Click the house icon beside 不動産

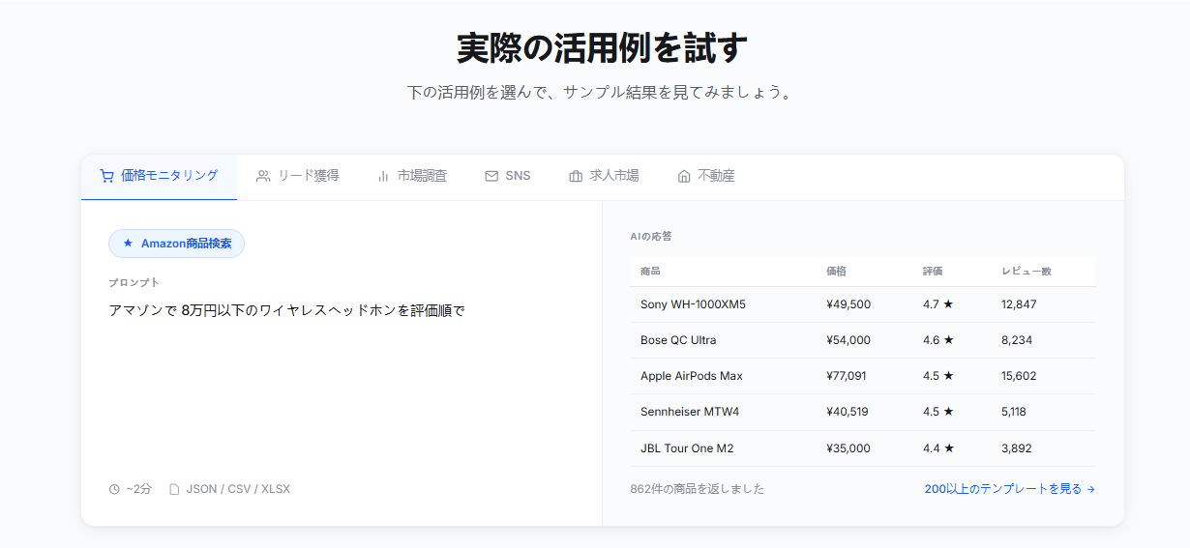coord(684,176)
